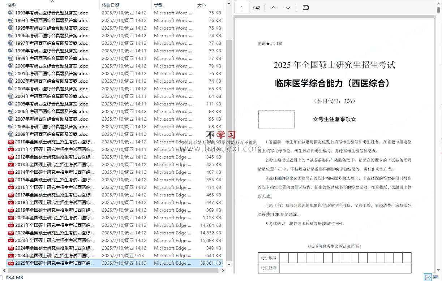The image size is (442, 281).
Task: Go to previous page in PDF preview
Action: point(273,8)
